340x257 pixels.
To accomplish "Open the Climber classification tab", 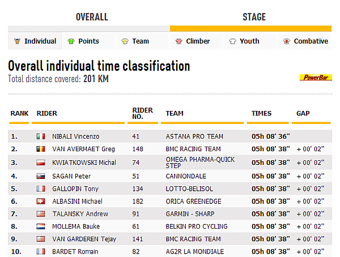I will pyautogui.click(x=196, y=41).
